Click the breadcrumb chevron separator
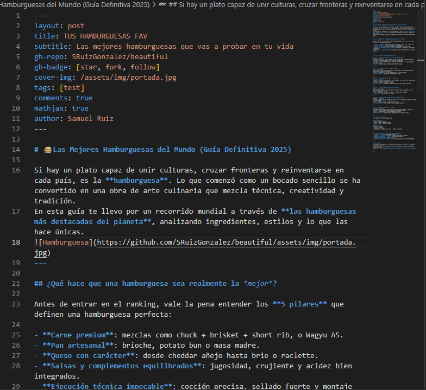The image size is (426, 390). coord(154,4)
